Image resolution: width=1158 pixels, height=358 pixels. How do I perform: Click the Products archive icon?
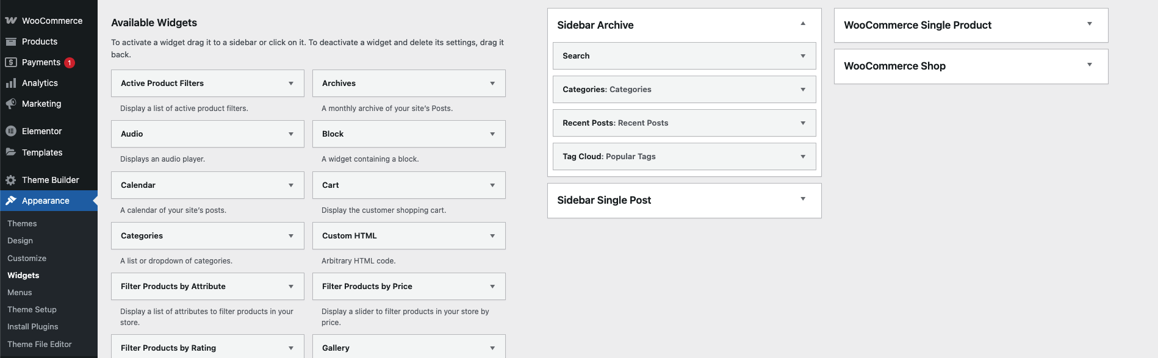click(x=11, y=41)
